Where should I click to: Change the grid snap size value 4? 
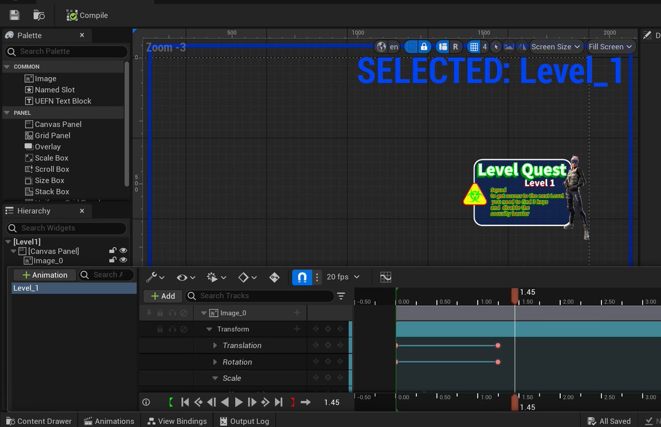[485, 47]
